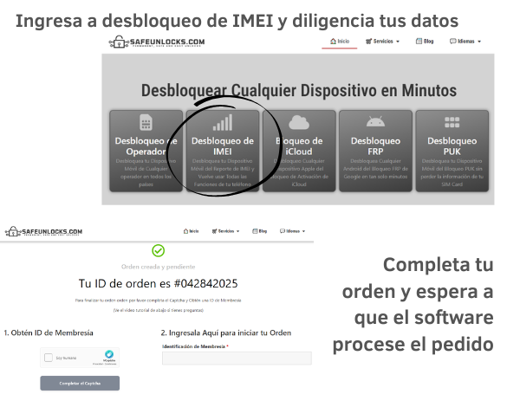Expand the Servicios dropdown in the top navigation
Image resolution: width=507 pixels, height=394 pixels.
[382, 42]
